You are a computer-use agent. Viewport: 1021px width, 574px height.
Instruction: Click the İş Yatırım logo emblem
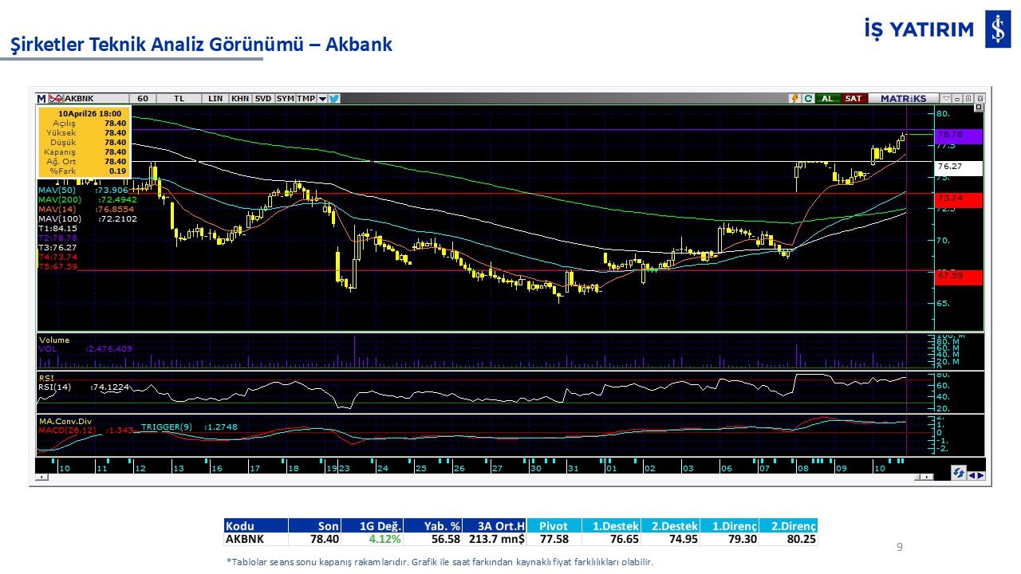997,29
